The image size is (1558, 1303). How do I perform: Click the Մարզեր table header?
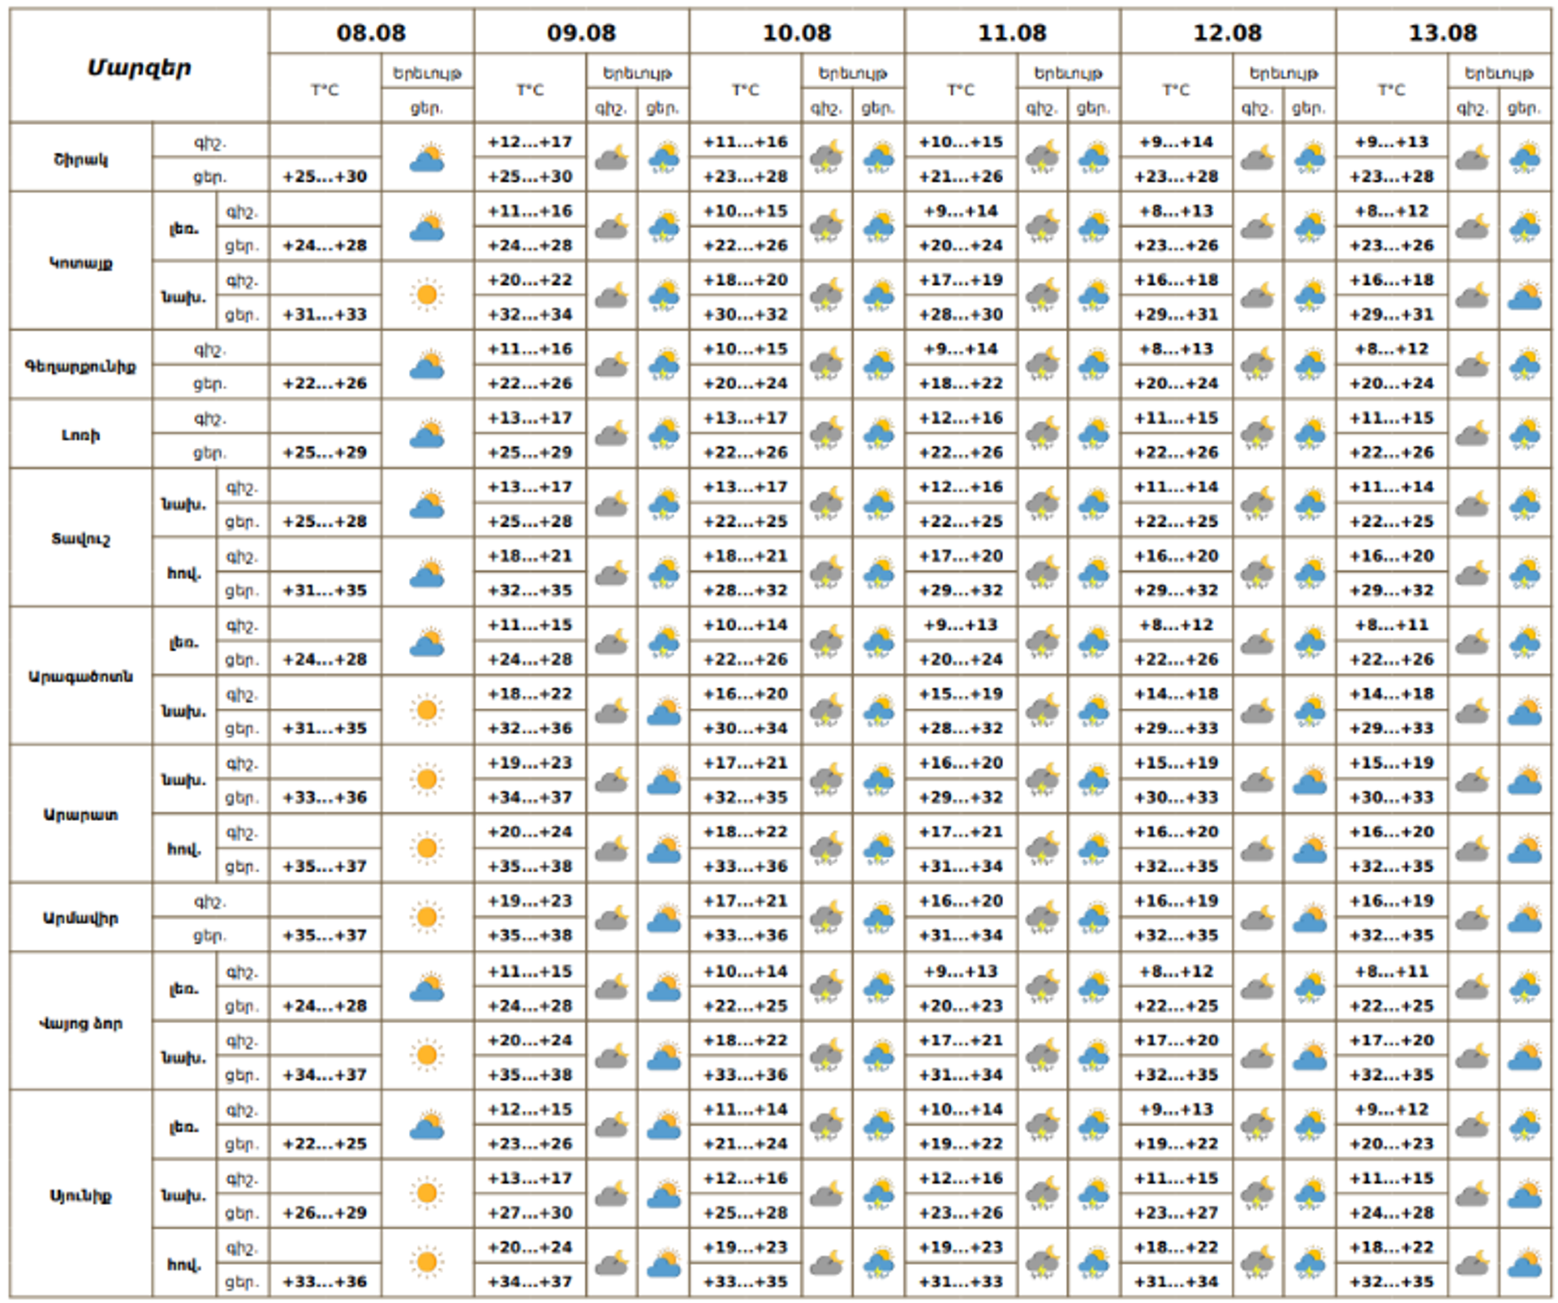pos(139,67)
